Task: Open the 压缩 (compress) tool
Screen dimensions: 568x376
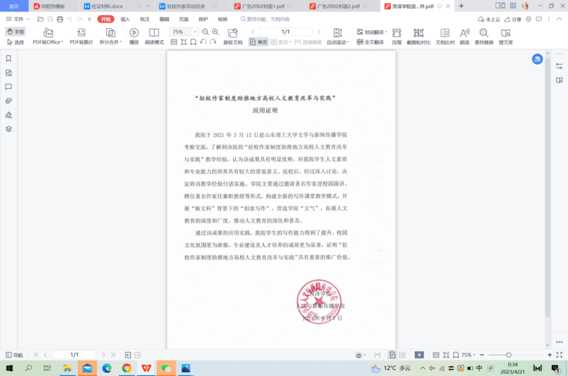Action: click(x=397, y=33)
